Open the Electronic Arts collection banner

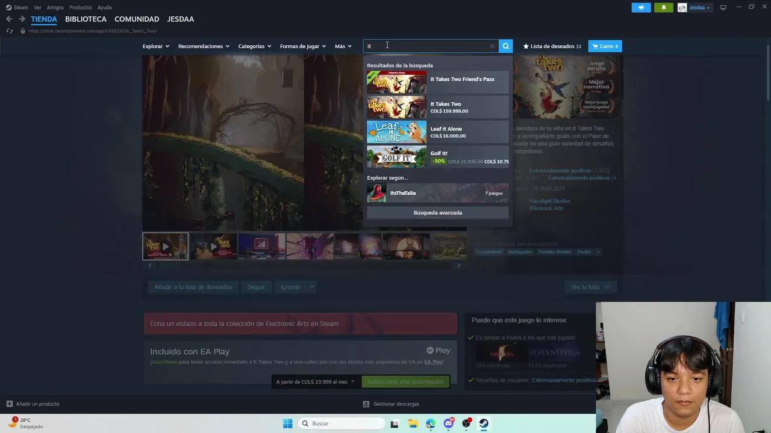click(x=300, y=324)
